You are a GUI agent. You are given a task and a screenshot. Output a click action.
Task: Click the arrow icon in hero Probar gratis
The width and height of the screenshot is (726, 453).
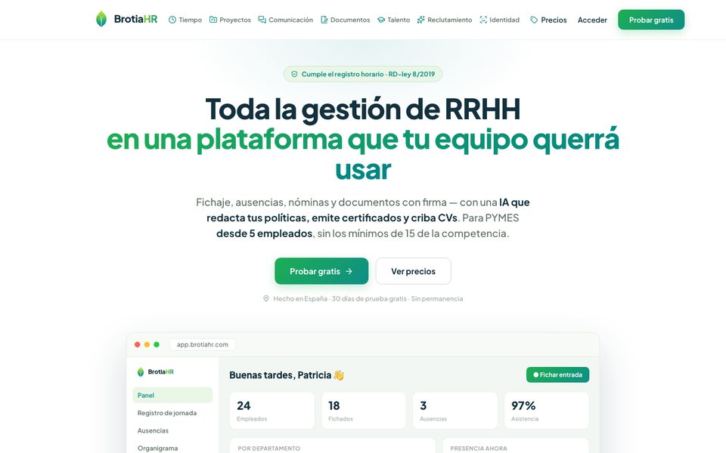point(349,271)
